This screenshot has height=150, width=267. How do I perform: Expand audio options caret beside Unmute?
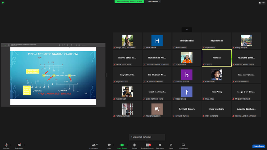(11, 145)
